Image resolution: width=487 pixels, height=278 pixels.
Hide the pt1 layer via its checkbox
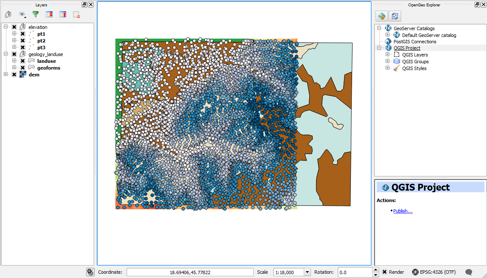(x=23, y=34)
